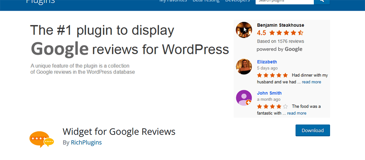Focus the Search plugins input field

coord(285,2)
